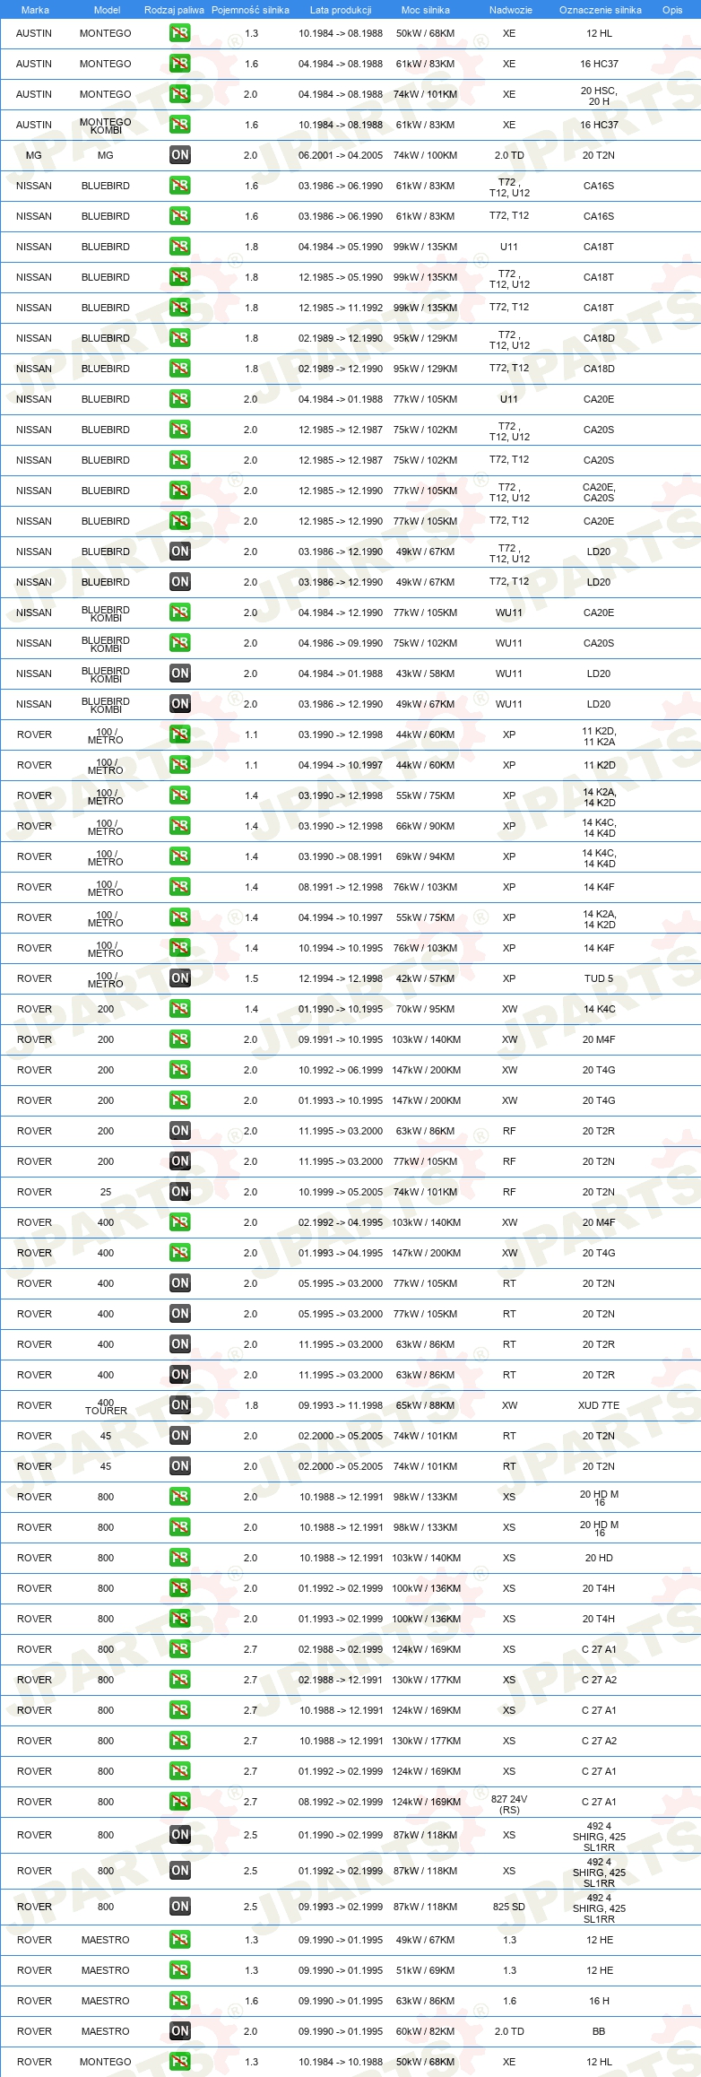
Task: Click diesel icon in ROVER 200 20 T2R row
Action: (x=180, y=1131)
